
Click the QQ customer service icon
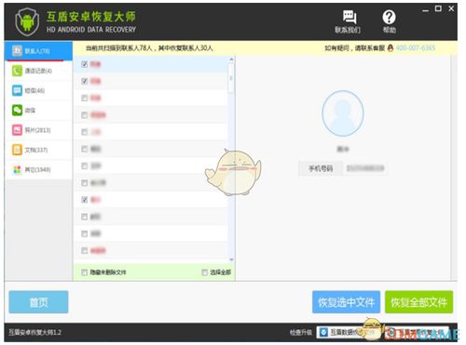pyautogui.click(x=391, y=48)
